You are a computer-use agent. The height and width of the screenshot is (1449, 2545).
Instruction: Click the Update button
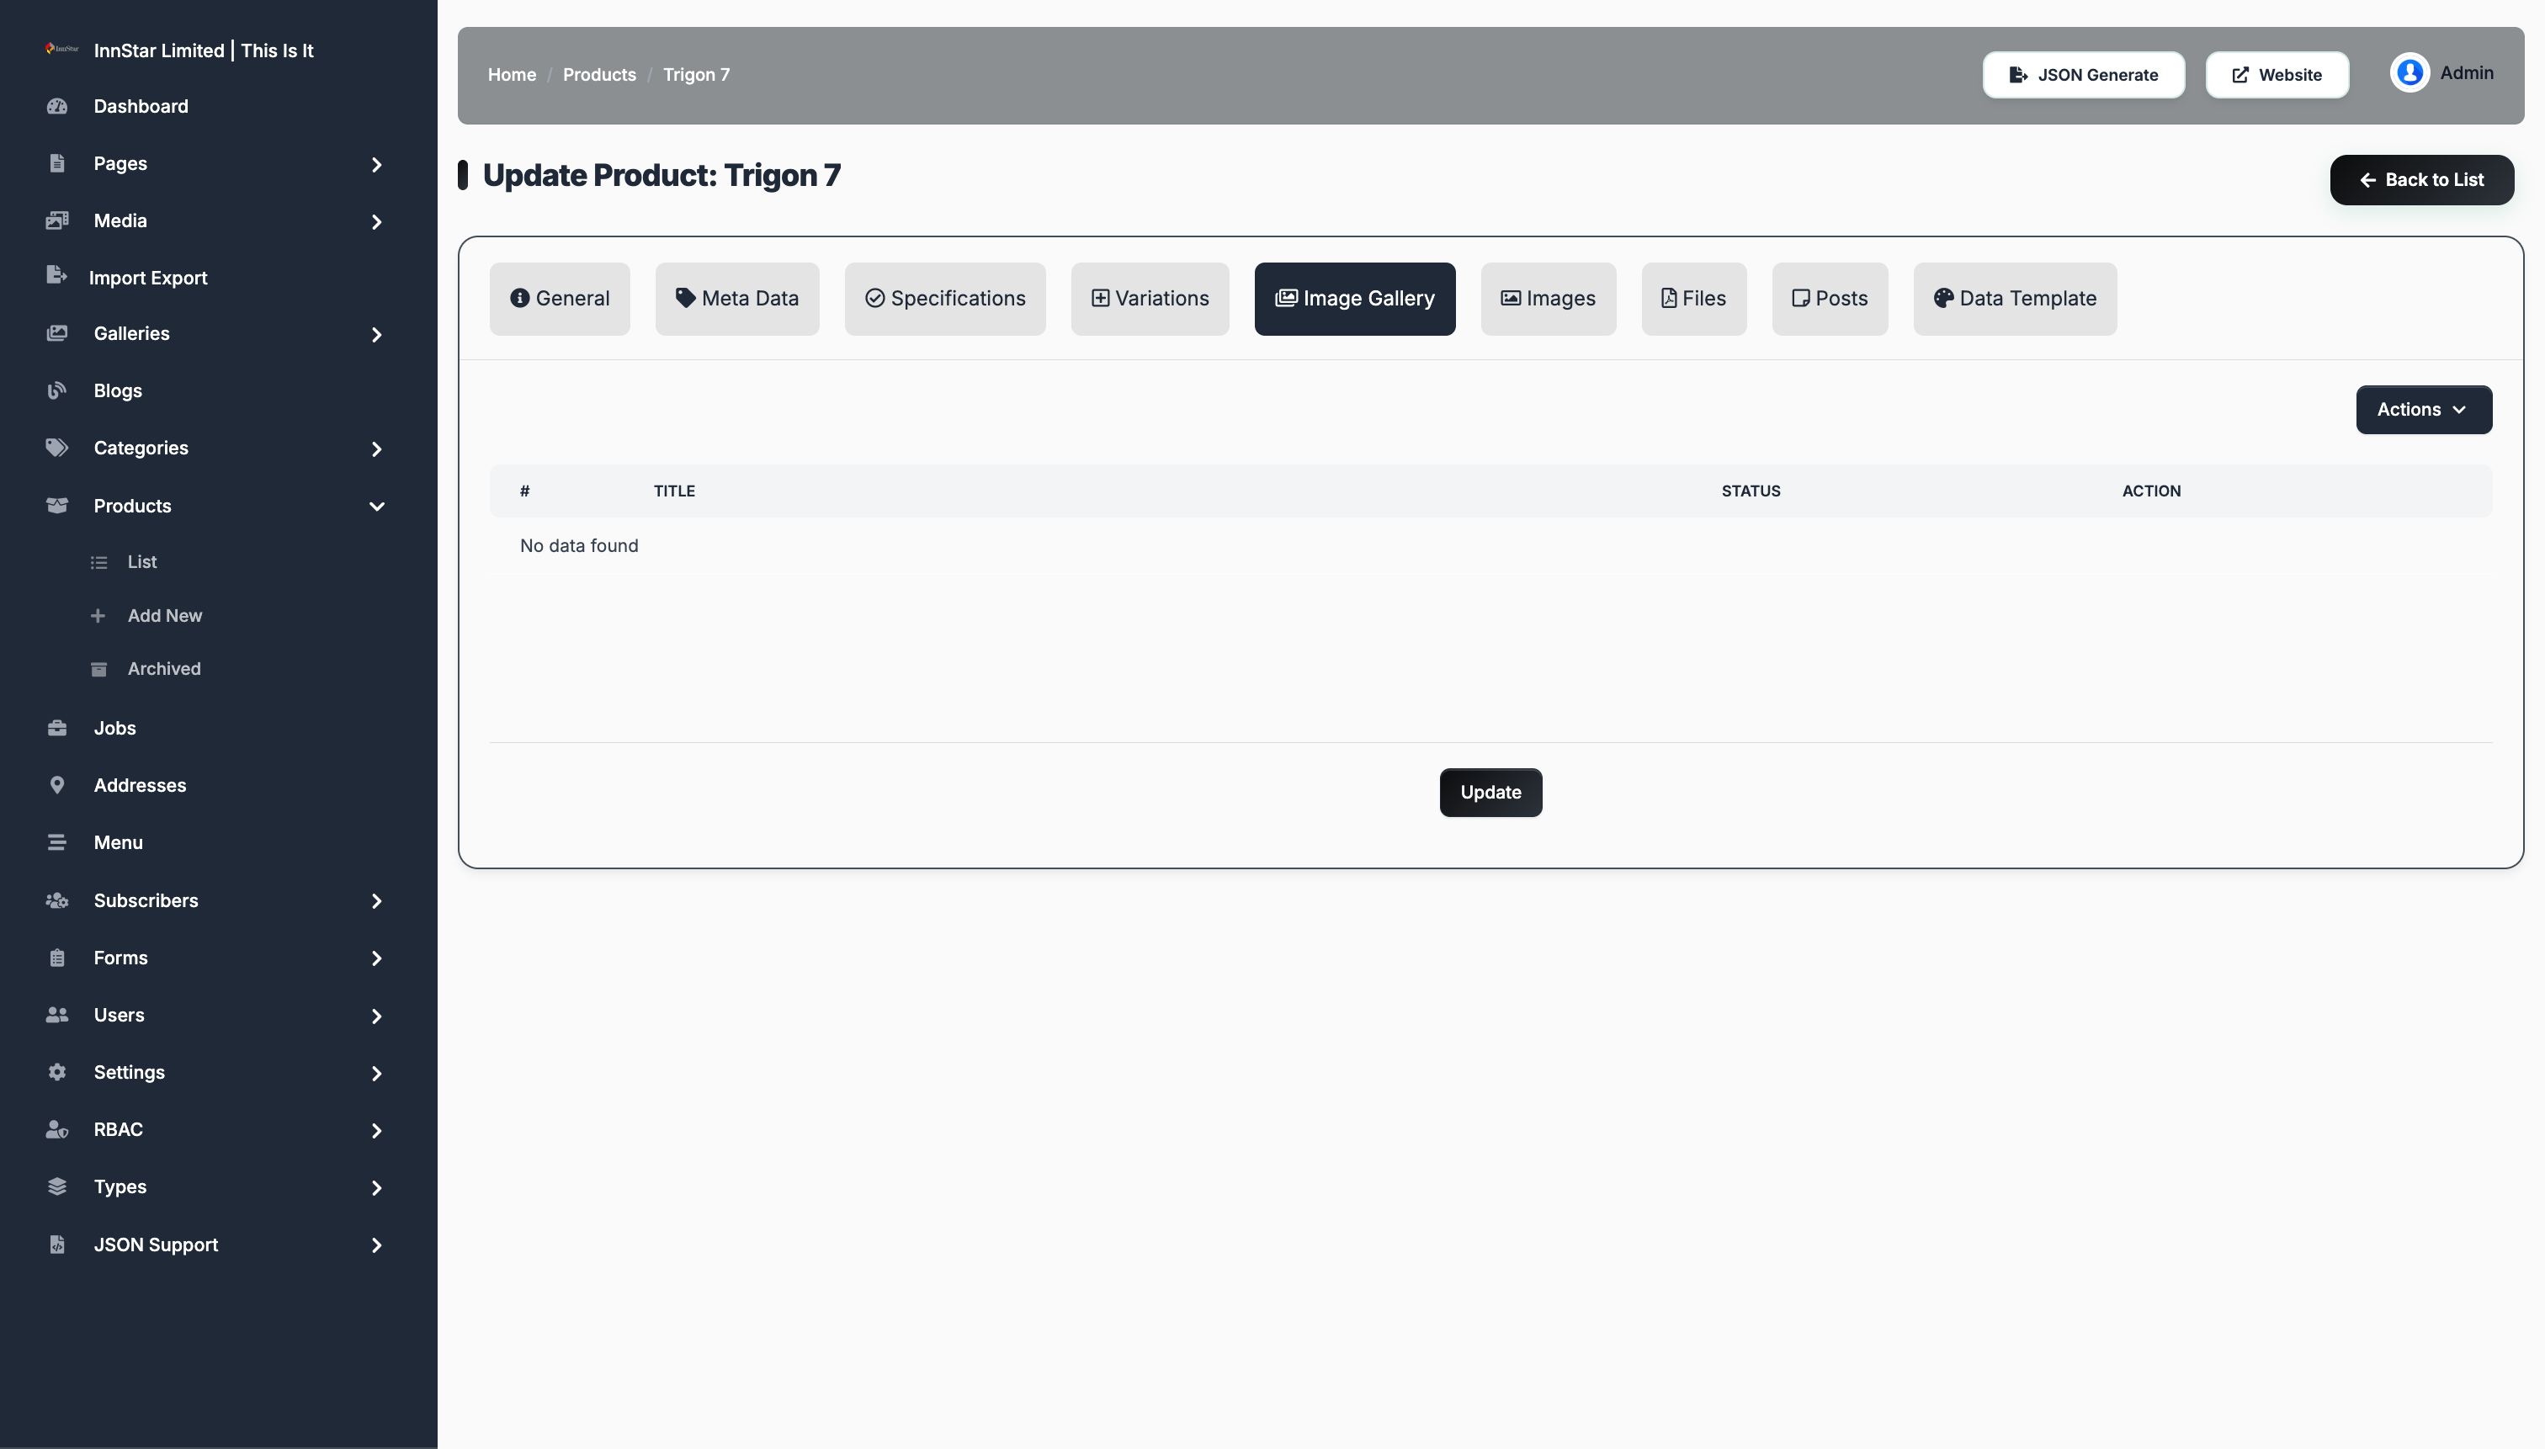(1490, 792)
